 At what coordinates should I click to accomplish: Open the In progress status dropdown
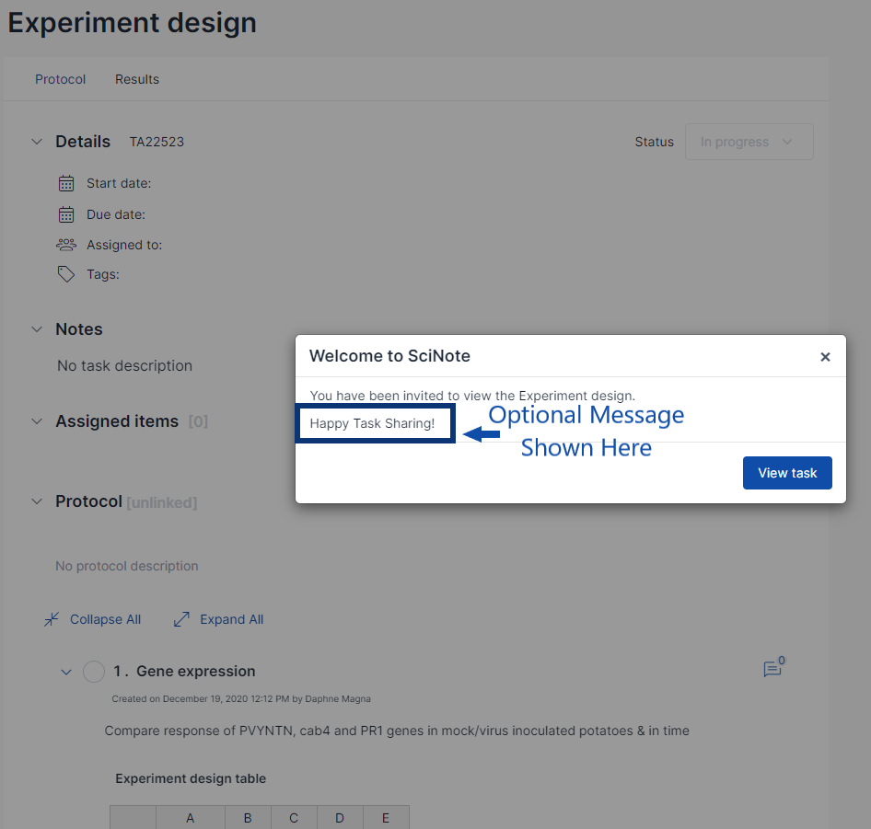coord(749,142)
